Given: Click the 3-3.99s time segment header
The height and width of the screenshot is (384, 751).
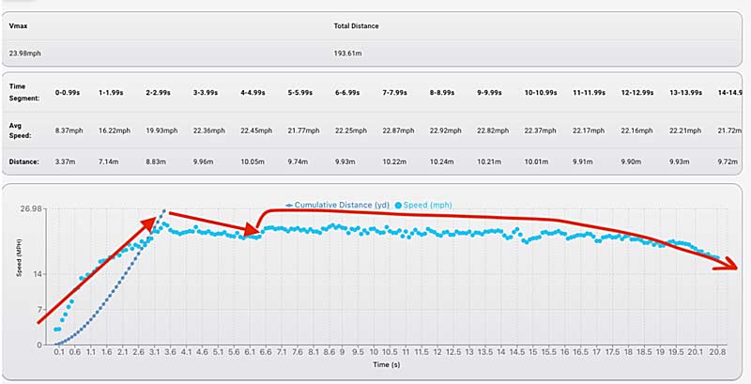Looking at the screenshot, I should tap(206, 92).
